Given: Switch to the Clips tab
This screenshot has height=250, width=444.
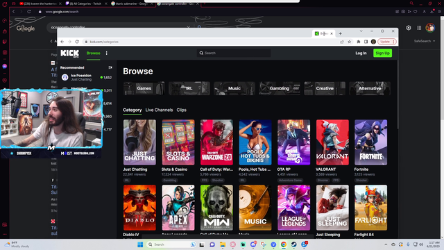Looking at the screenshot, I should [x=182, y=110].
